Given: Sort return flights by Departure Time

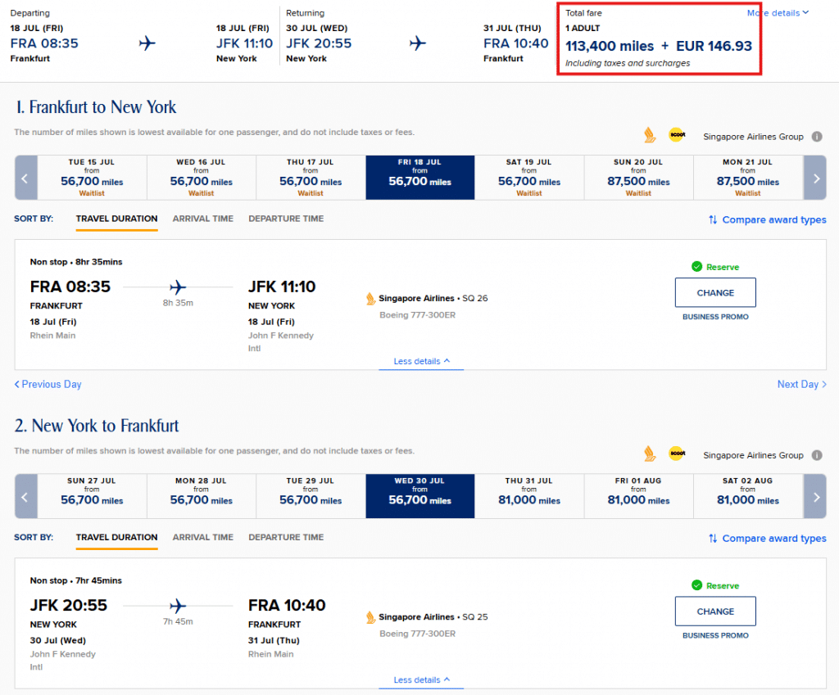Looking at the screenshot, I should pos(286,537).
